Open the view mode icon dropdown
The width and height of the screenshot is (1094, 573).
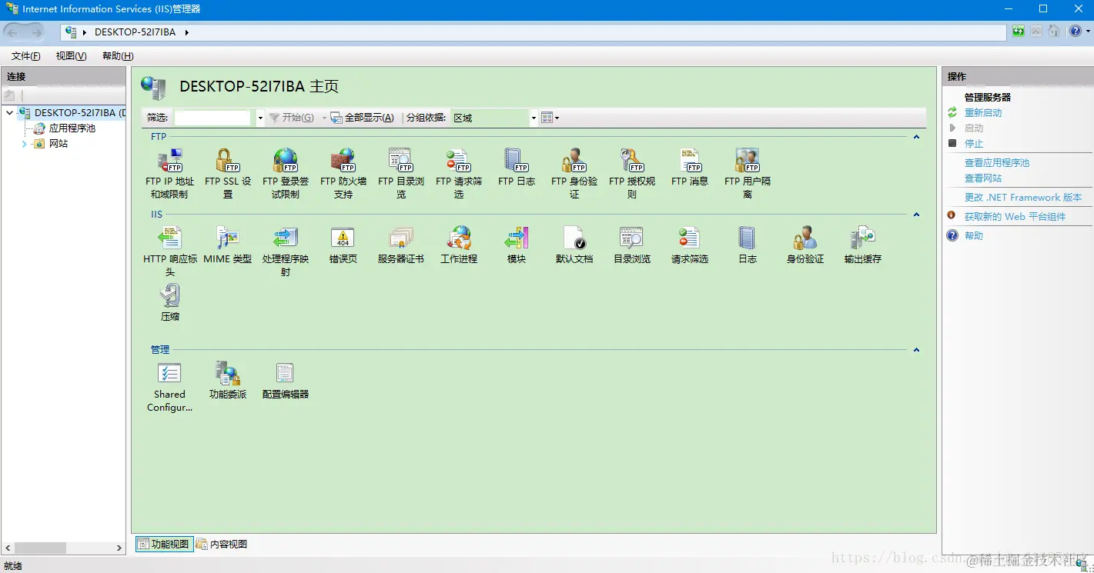click(x=550, y=118)
